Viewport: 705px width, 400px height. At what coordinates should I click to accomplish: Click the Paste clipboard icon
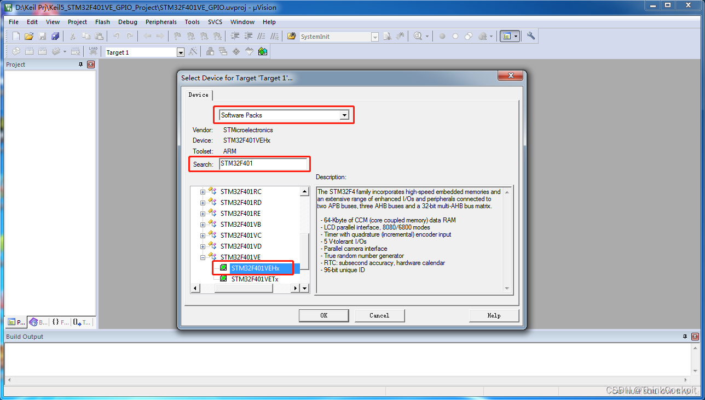point(99,36)
